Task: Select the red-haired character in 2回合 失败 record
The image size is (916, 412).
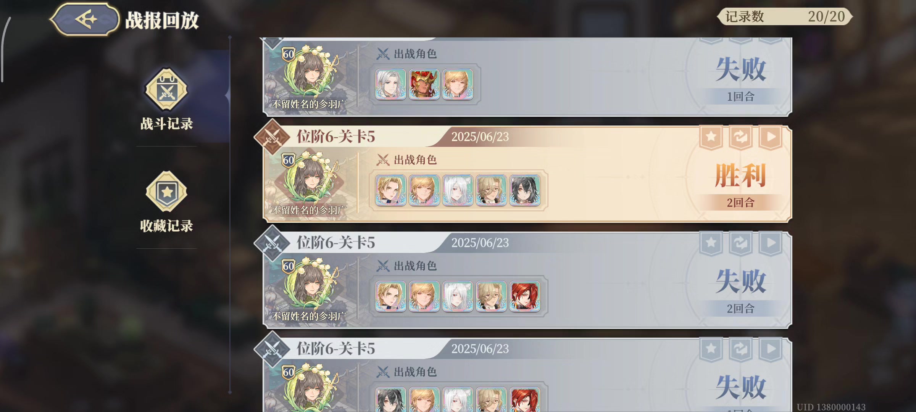Action: pyautogui.click(x=525, y=296)
